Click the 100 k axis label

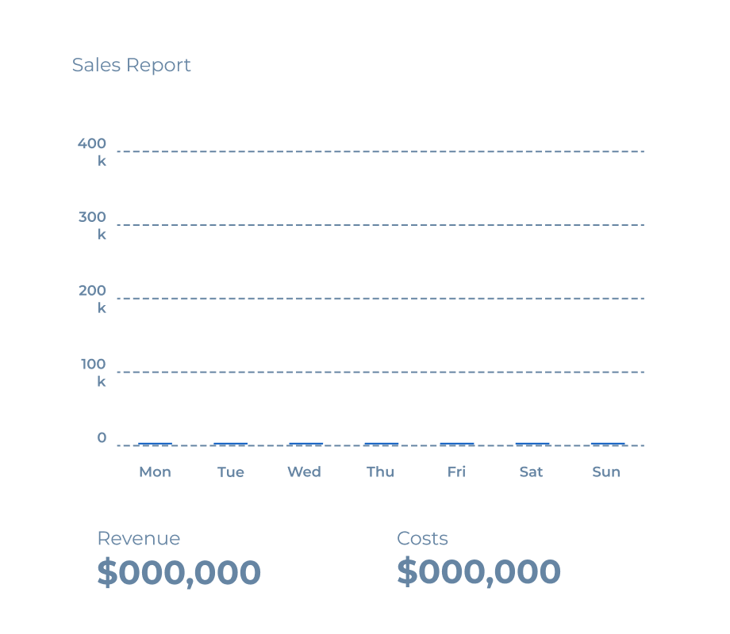[92, 372]
